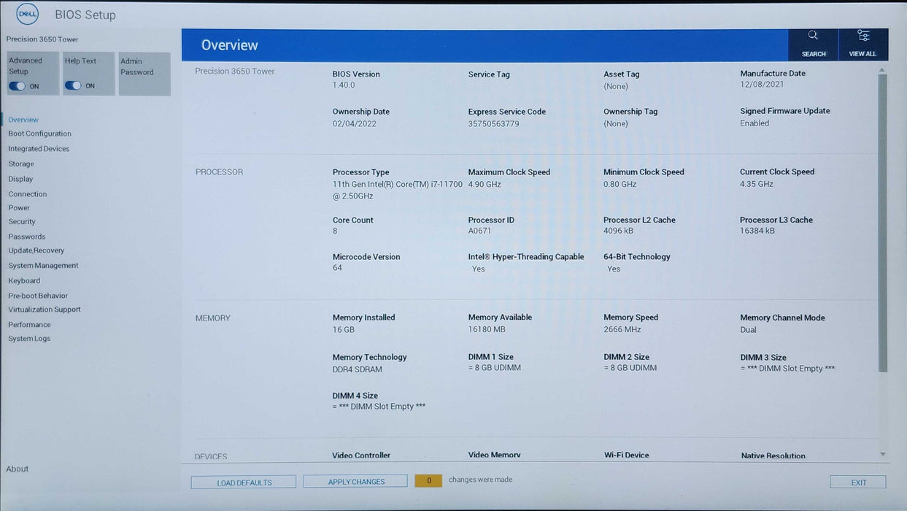Go to the Display section
The image size is (907, 511).
20,179
